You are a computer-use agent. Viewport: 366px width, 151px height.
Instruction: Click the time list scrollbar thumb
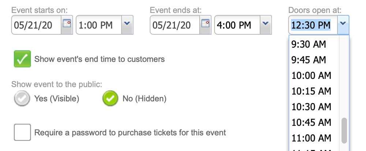coord(344,130)
